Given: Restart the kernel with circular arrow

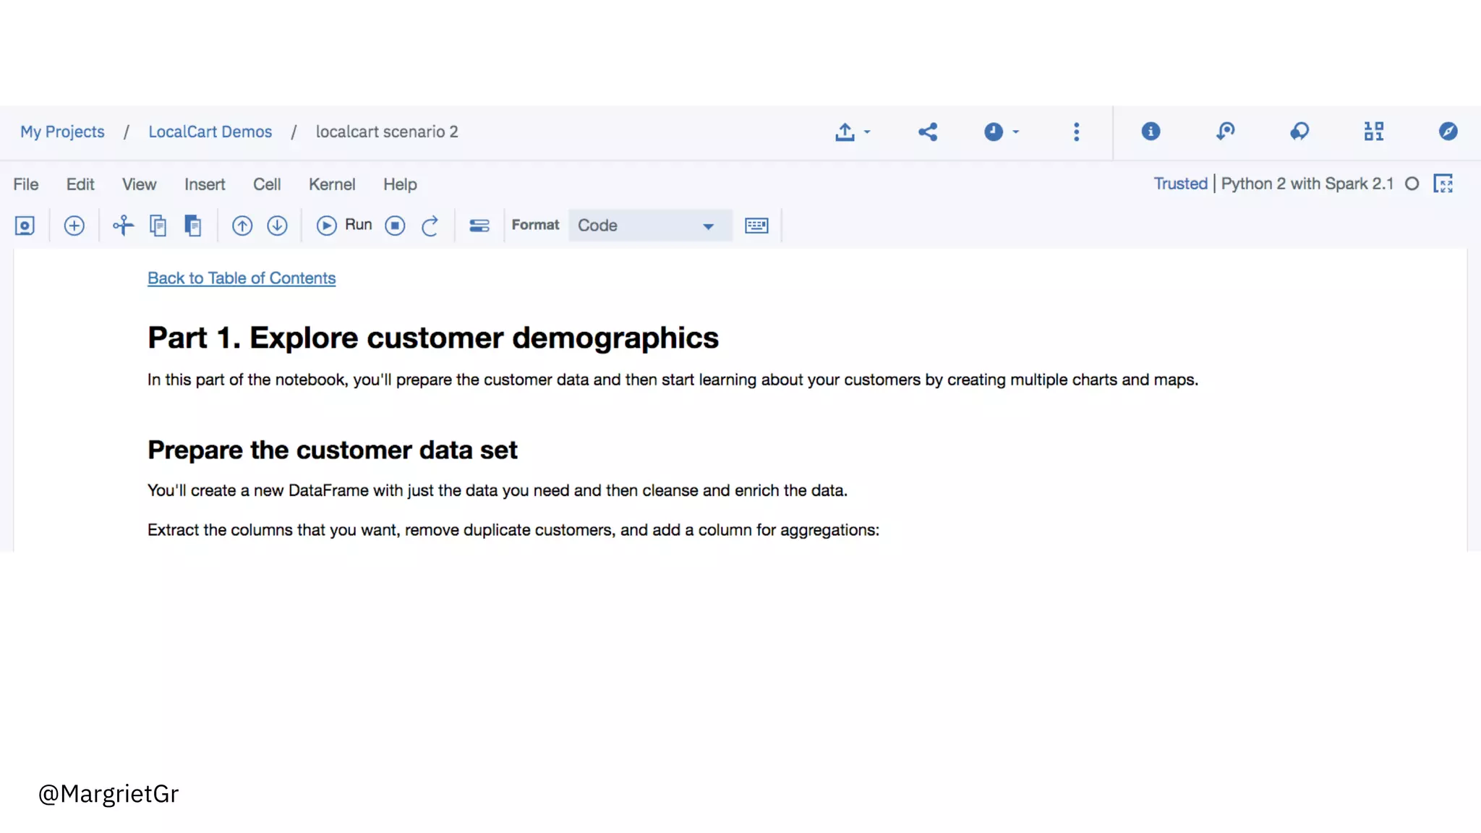Looking at the screenshot, I should point(430,226).
